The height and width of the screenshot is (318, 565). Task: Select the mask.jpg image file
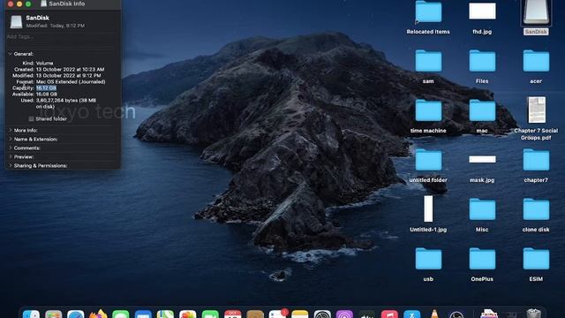click(482, 159)
